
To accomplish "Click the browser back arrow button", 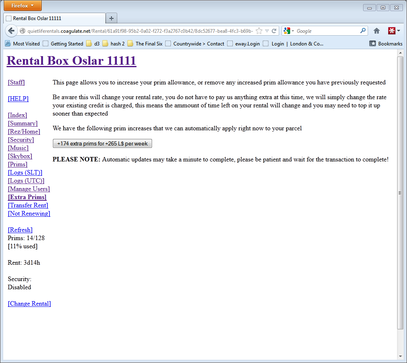I will [11, 31].
